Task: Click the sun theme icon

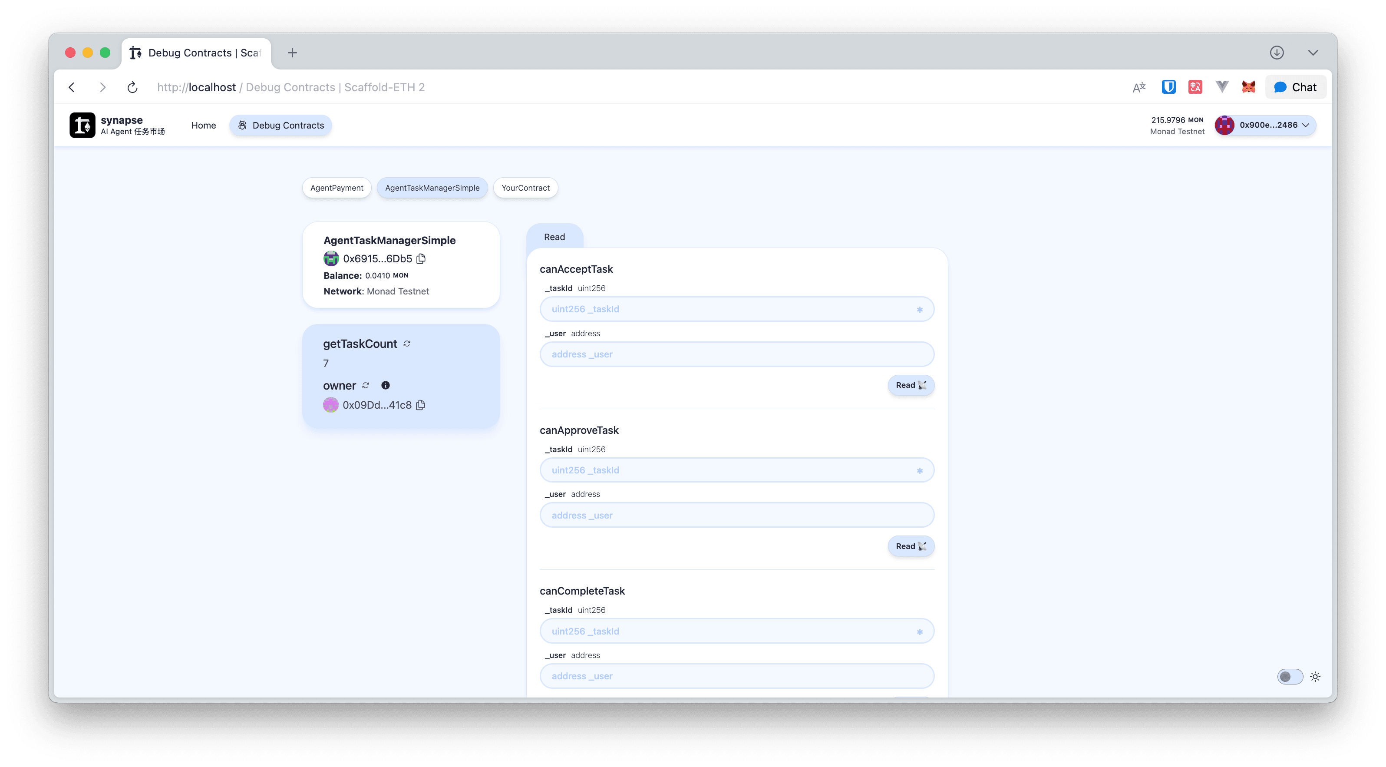Action: [1315, 677]
